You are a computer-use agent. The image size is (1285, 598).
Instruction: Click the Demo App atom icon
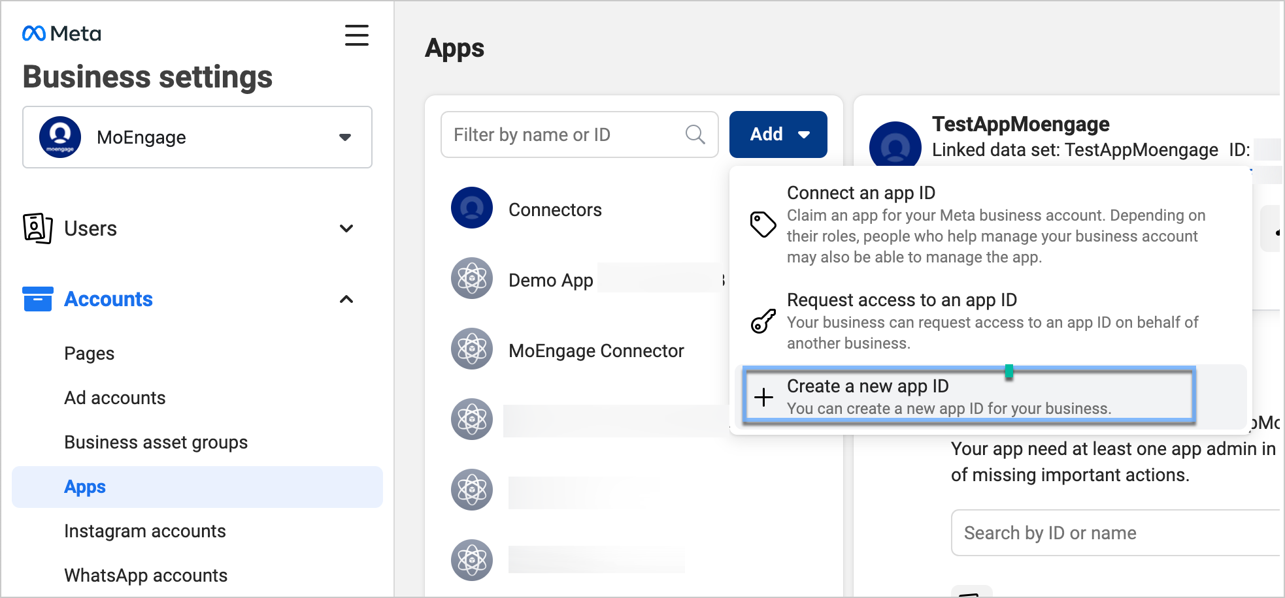click(471, 279)
